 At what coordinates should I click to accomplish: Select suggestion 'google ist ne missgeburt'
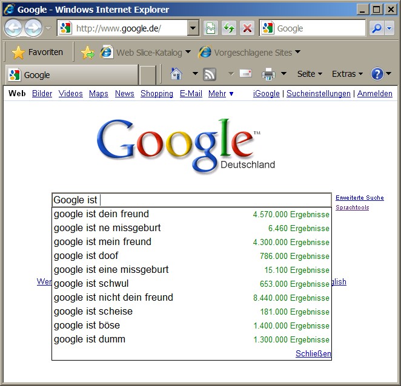[x=191, y=228]
